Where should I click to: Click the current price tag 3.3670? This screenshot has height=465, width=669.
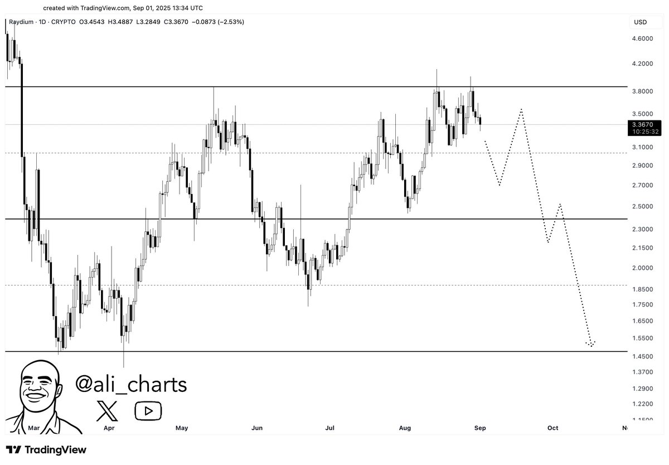(645, 124)
